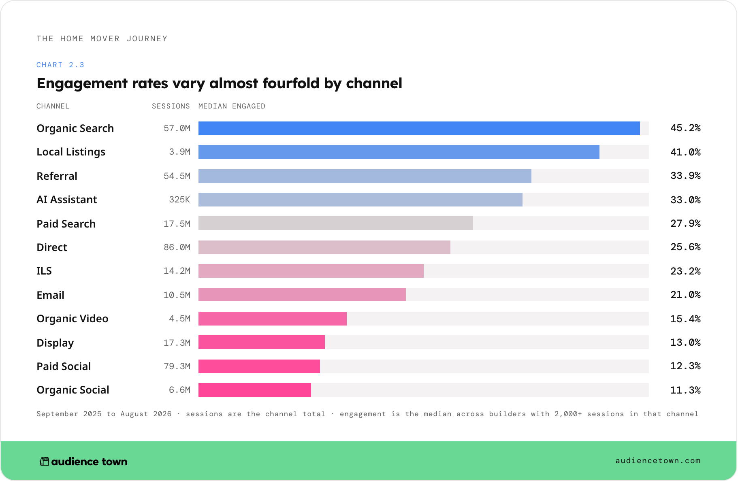Image resolution: width=738 pixels, height=481 pixels.
Task: Select the 'AI Assistant' channel label
Action: click(x=67, y=200)
